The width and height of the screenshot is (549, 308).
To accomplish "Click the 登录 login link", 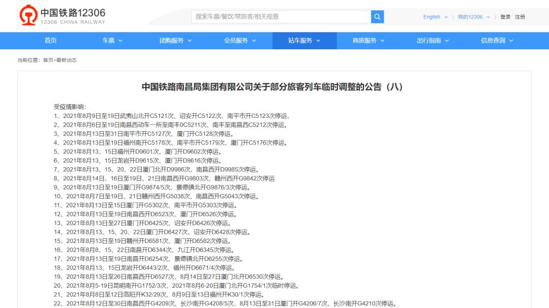I will [505, 17].
